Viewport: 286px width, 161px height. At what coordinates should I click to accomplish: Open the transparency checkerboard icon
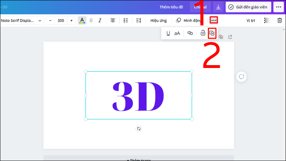(267, 20)
